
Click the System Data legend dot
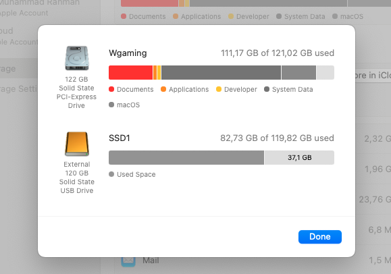267,89
